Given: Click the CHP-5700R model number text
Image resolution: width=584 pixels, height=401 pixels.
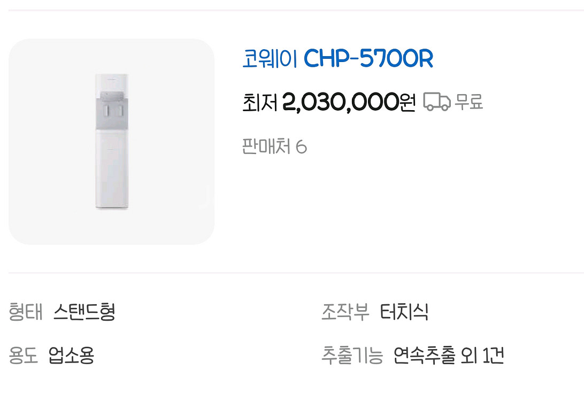Looking at the screenshot, I should (x=368, y=59).
